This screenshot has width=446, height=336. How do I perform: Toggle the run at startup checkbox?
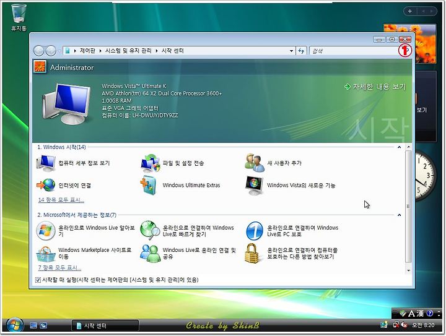(38, 280)
